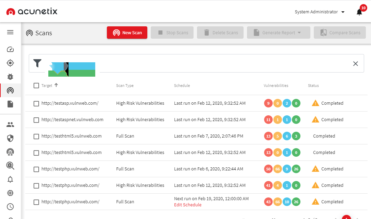Screen dimensions: 371x219
Task: Open notifications bell with 10 badge
Action: pyautogui.click(x=359, y=12)
